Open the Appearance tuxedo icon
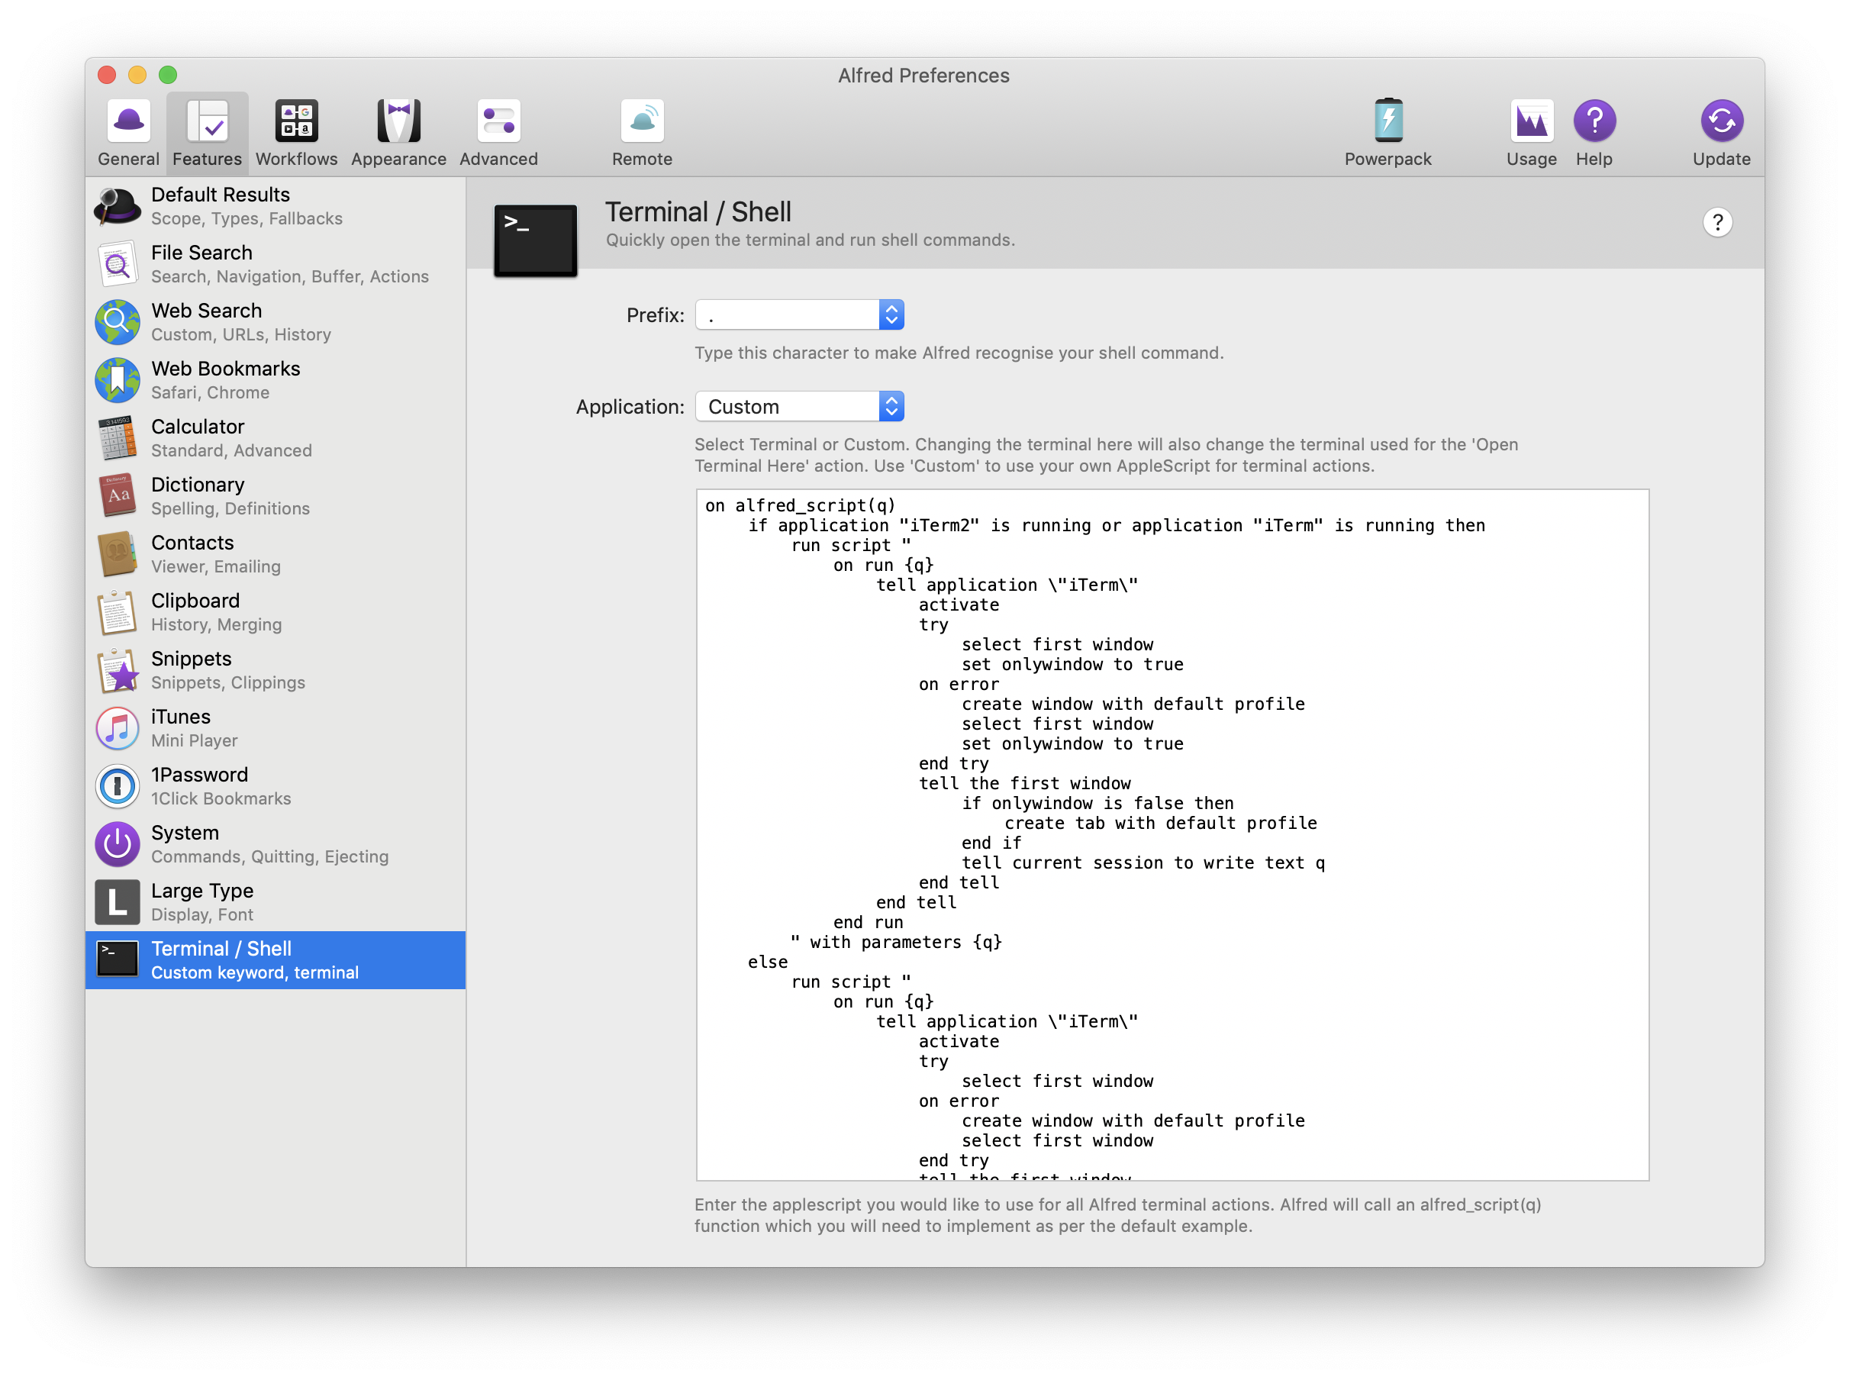 tap(398, 122)
